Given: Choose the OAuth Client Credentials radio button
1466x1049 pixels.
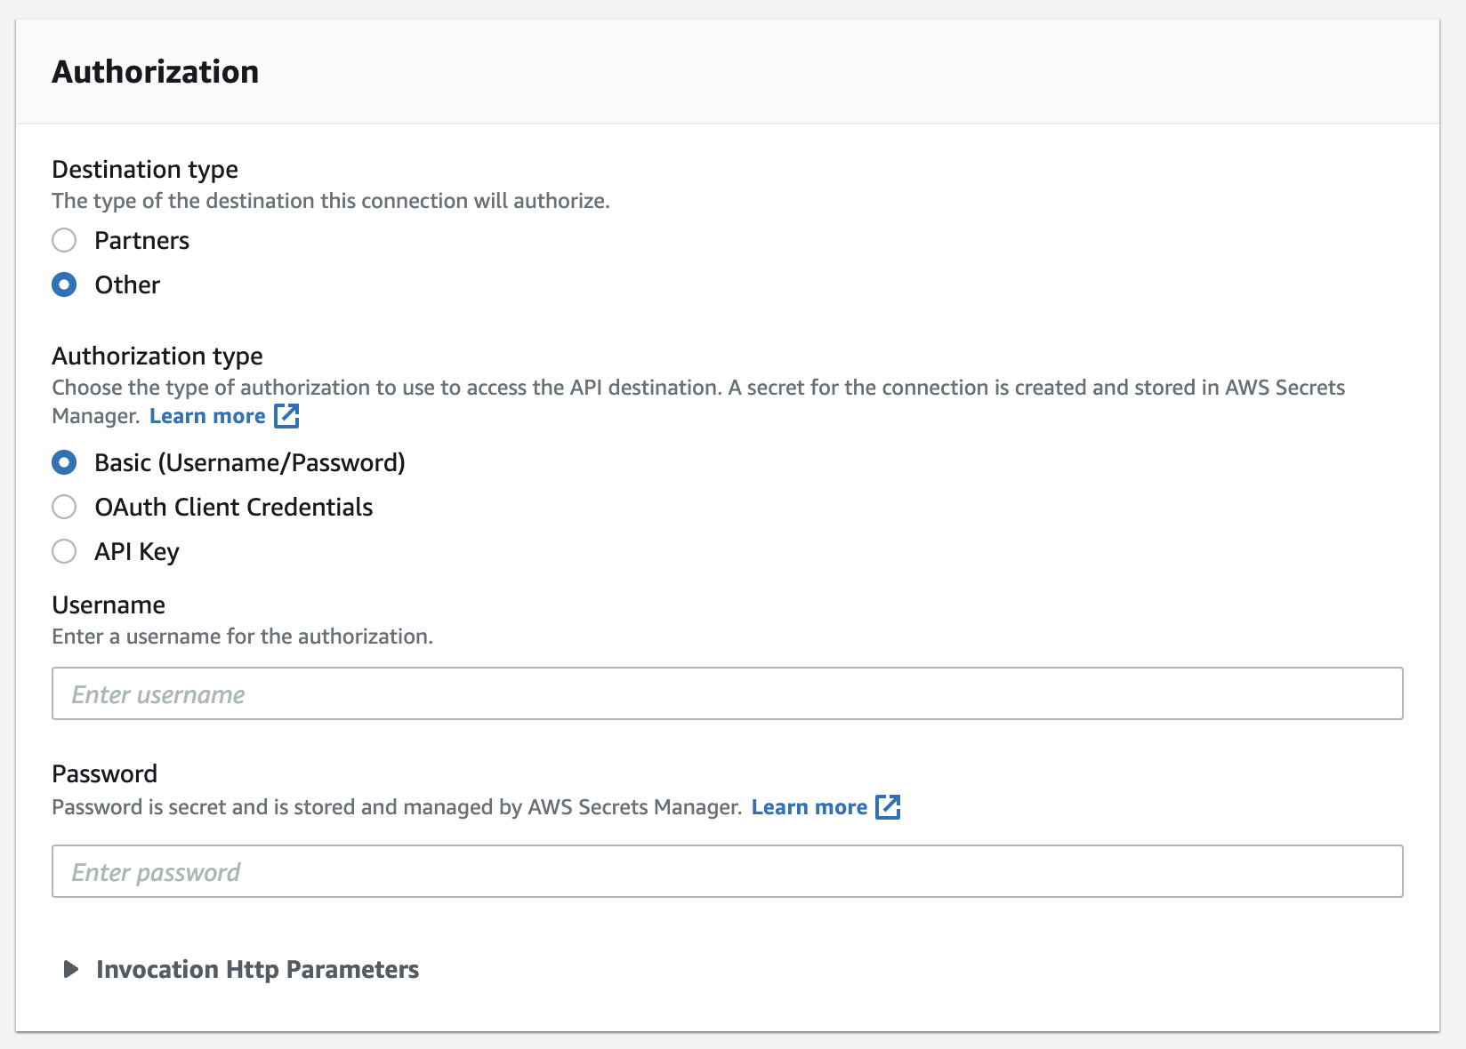Looking at the screenshot, I should point(64,507).
